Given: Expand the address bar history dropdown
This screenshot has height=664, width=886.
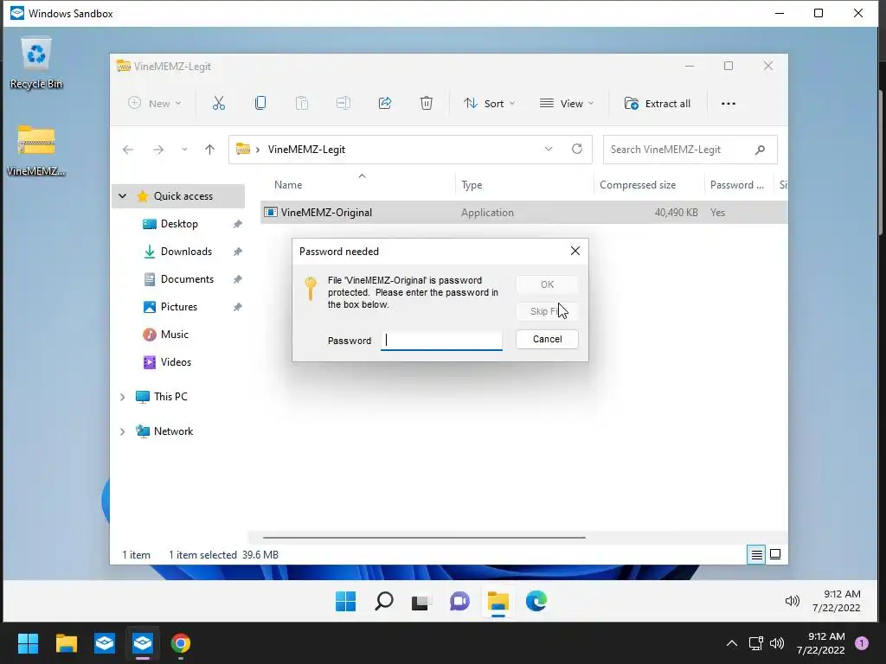Looking at the screenshot, I should click(548, 149).
